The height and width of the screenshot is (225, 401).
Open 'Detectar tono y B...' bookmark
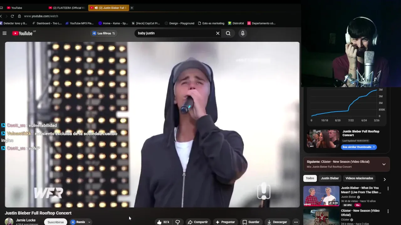pyautogui.click(x=14, y=23)
